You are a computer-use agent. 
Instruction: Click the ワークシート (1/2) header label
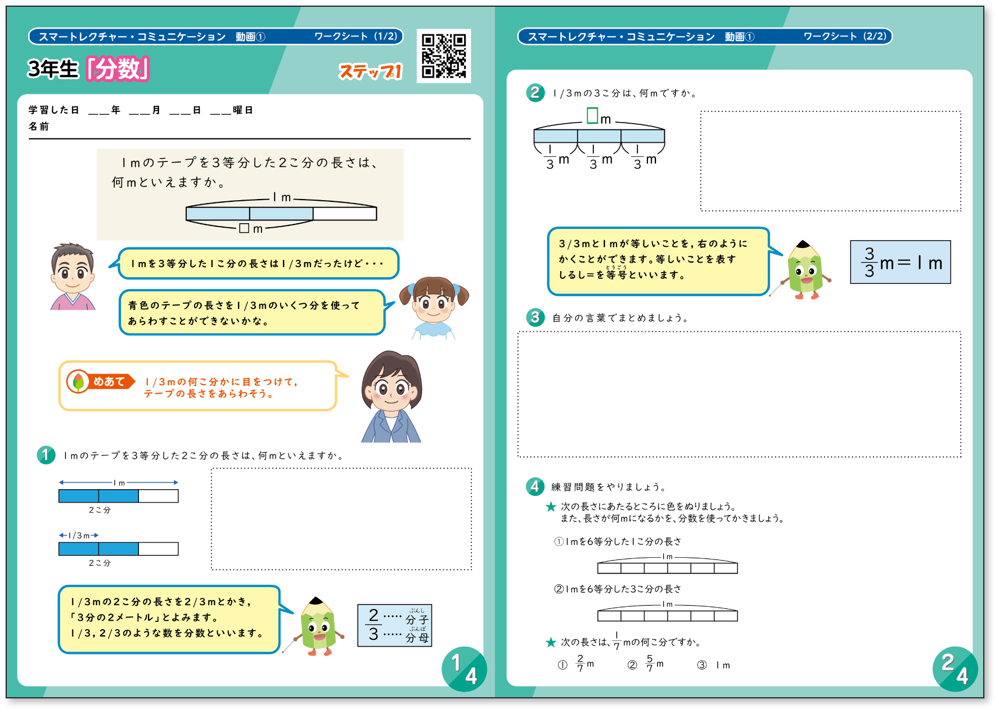point(355,37)
